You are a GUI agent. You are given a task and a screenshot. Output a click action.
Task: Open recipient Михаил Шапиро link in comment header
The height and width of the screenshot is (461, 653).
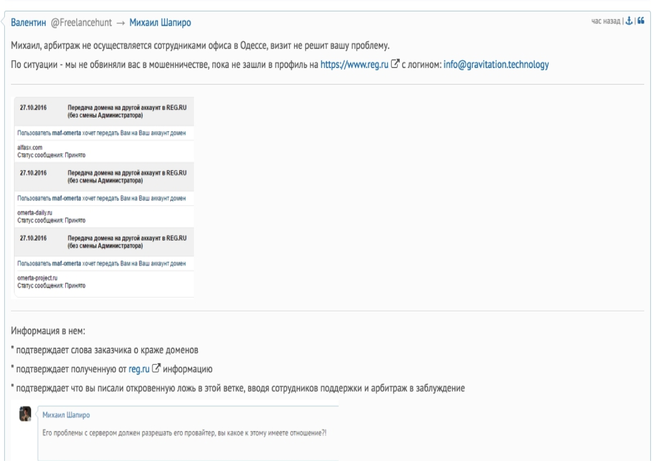click(160, 24)
